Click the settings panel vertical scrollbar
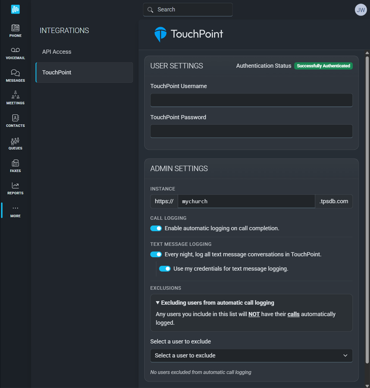This screenshot has height=388, width=370. pos(367,210)
